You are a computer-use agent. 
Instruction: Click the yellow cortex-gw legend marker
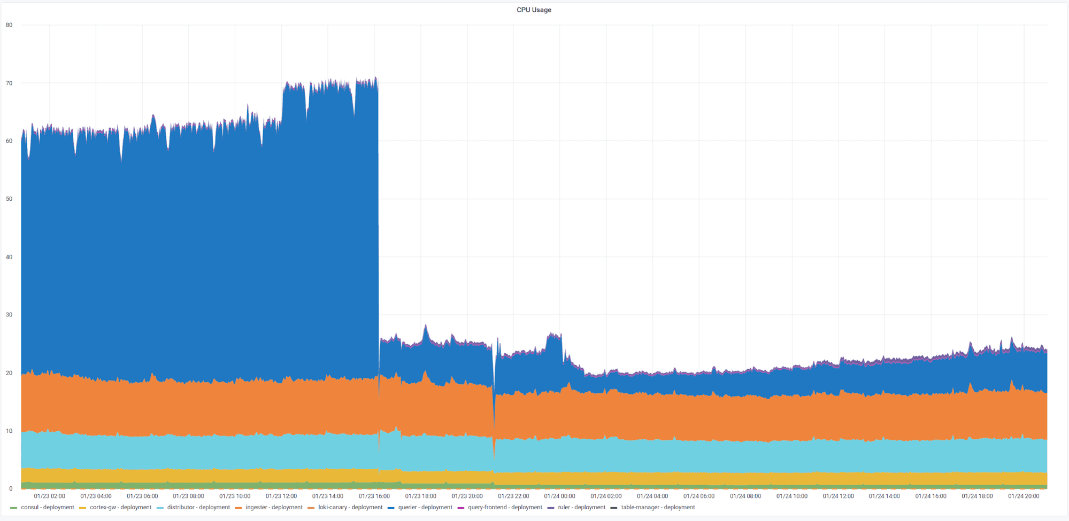pos(82,507)
